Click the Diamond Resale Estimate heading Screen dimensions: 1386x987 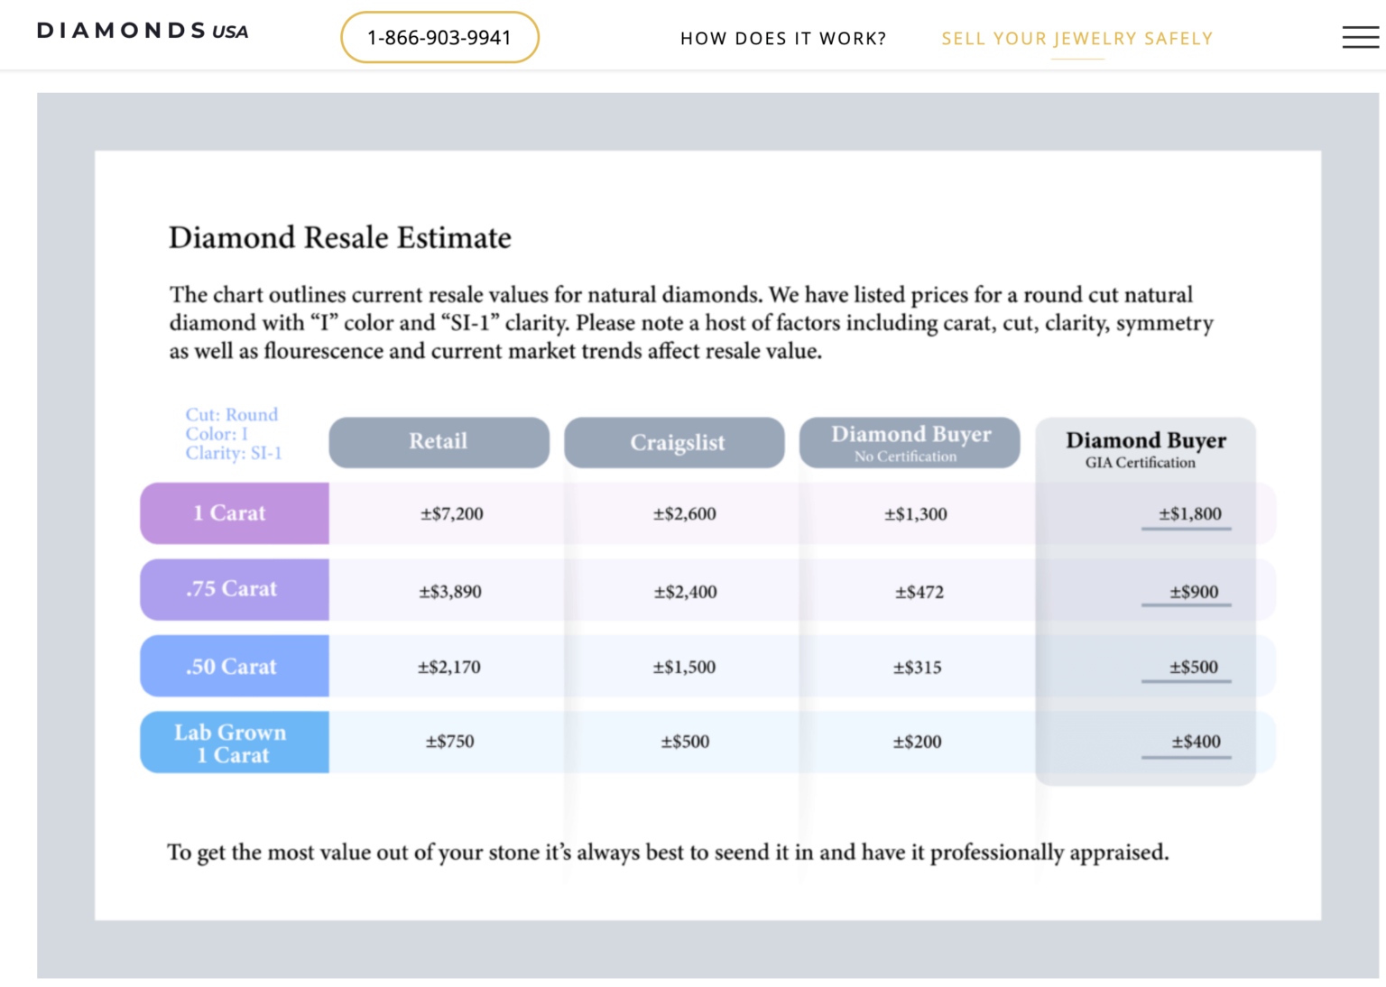click(x=339, y=238)
